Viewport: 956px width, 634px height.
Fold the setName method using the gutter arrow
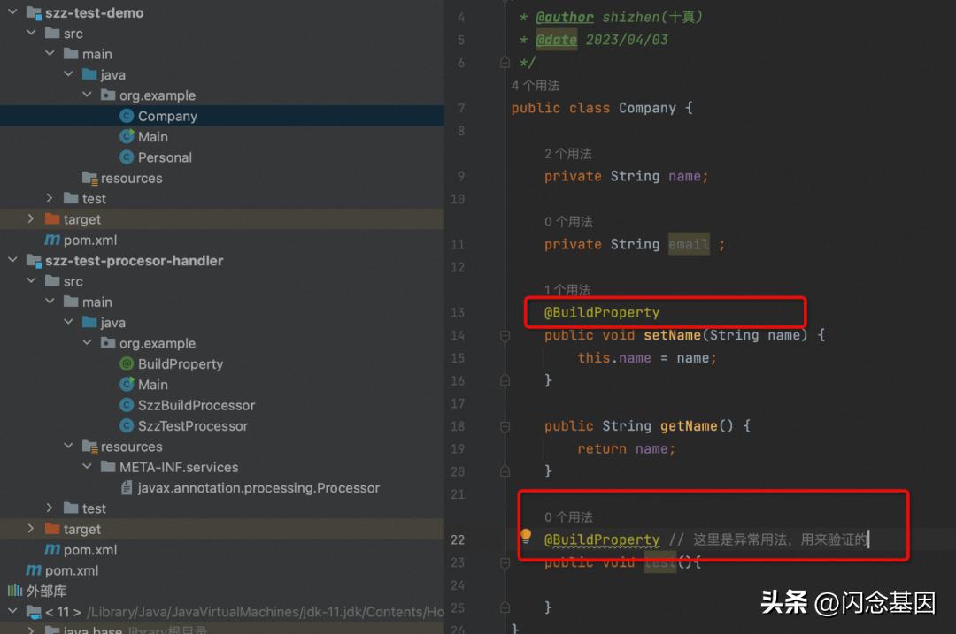point(505,335)
